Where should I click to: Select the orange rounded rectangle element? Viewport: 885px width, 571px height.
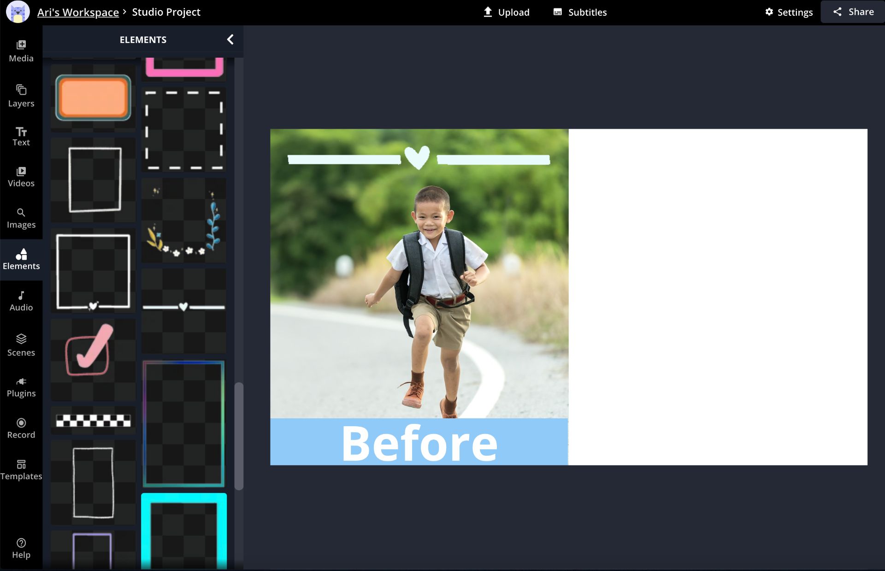click(x=93, y=97)
